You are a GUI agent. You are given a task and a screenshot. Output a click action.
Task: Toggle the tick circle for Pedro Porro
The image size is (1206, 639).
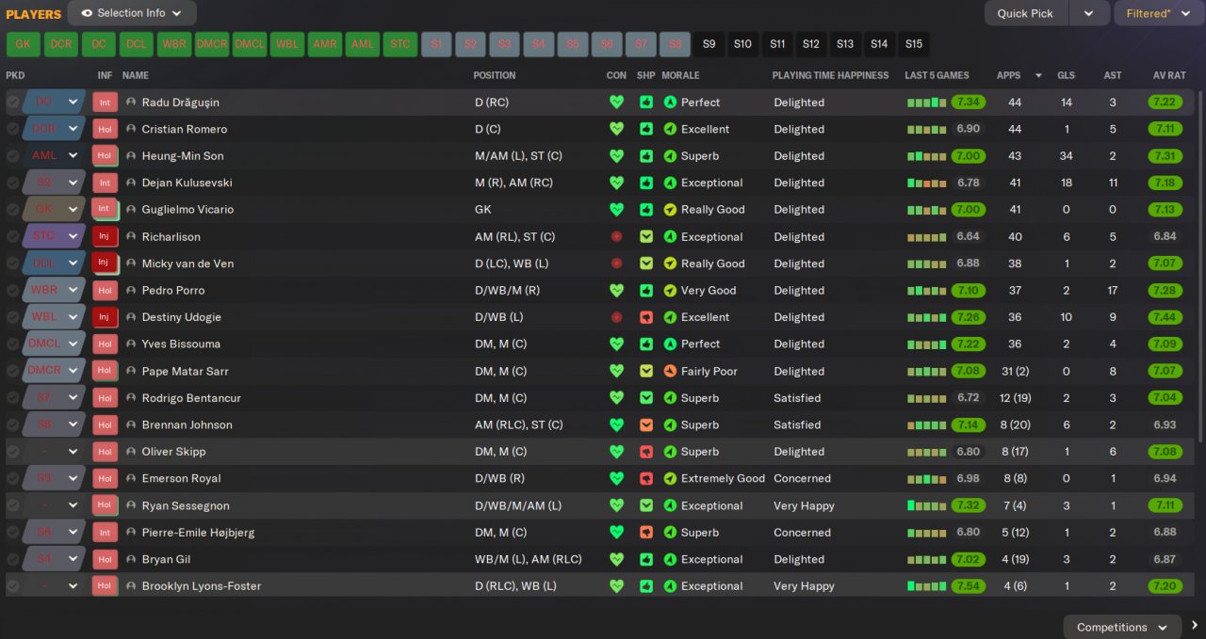(x=13, y=290)
